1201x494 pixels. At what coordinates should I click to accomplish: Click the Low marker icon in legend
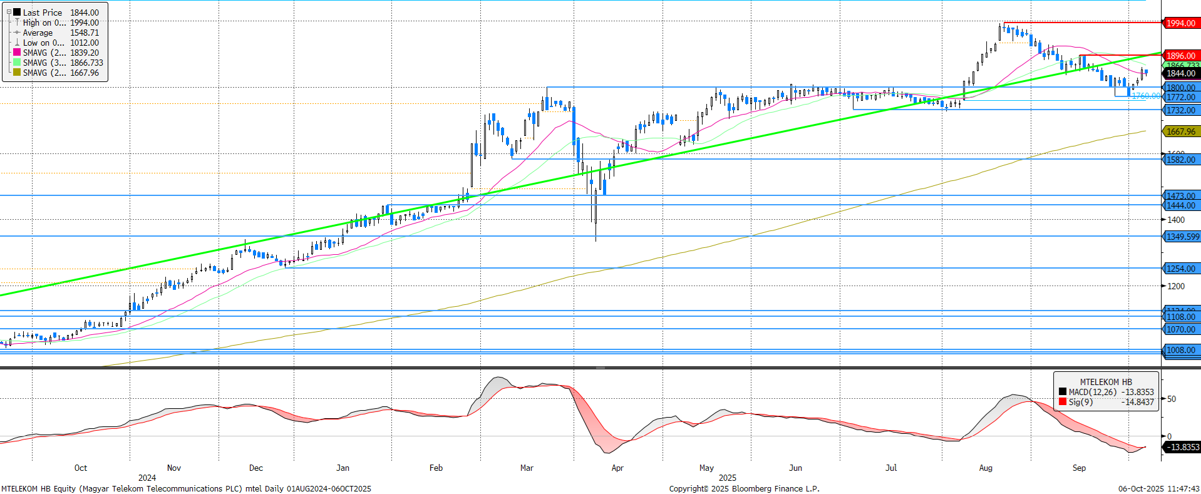(17, 43)
